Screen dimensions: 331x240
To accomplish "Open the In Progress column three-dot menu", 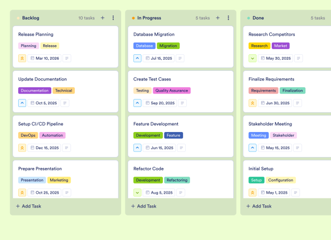I will pos(228,18).
